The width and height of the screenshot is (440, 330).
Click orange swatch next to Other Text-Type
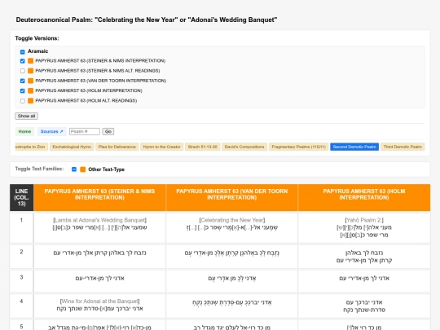point(83,169)
